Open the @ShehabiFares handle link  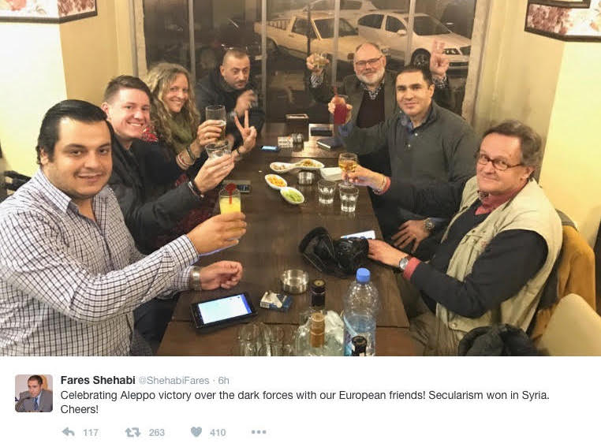[174, 380]
